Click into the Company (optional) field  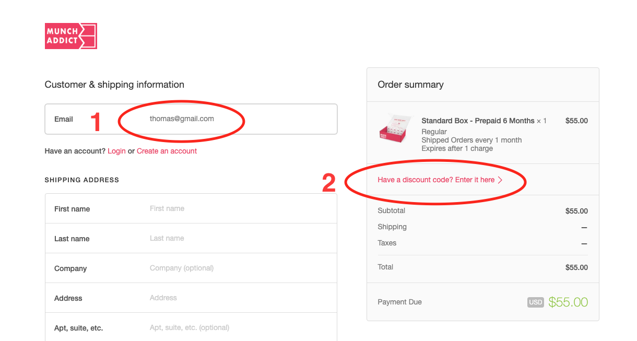pyautogui.click(x=191, y=268)
